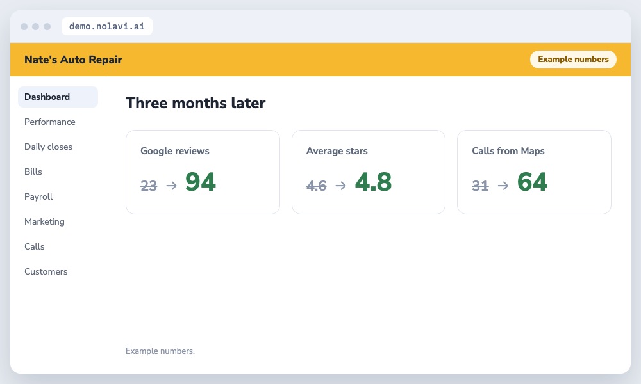Click the Calls from Maps label
The height and width of the screenshot is (384, 641).
pos(508,151)
